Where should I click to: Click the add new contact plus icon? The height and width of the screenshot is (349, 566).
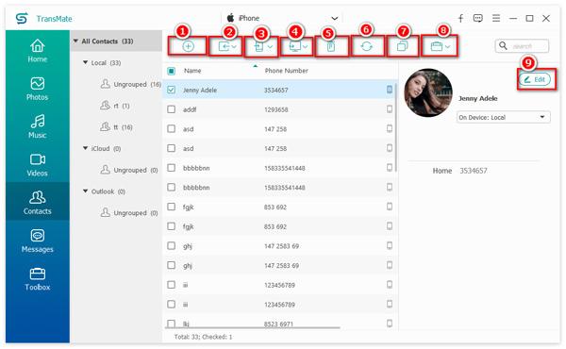point(188,46)
